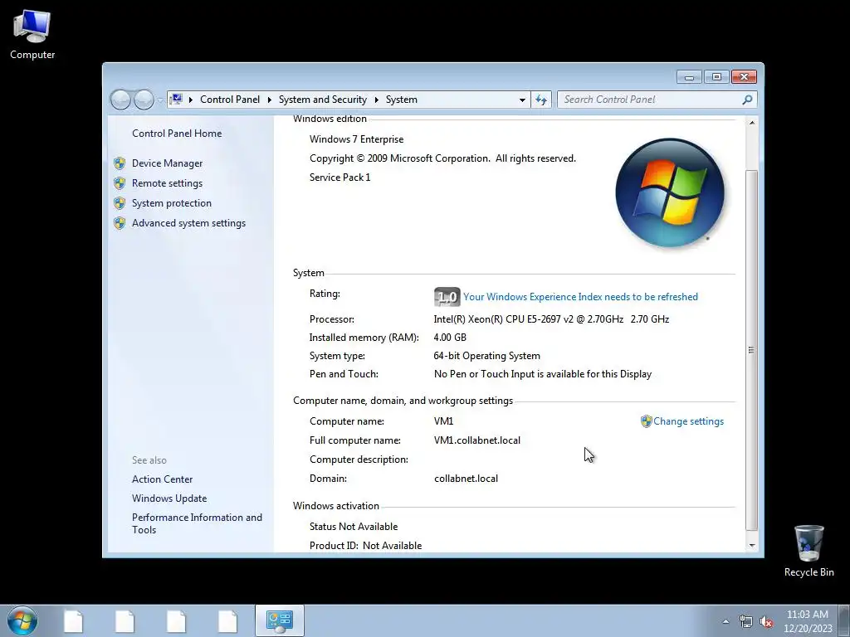Open the Computer desktop icon
Screen dimensions: 850x637
click(x=32, y=35)
